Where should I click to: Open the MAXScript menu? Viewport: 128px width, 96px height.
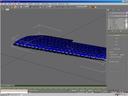coord(61,4)
